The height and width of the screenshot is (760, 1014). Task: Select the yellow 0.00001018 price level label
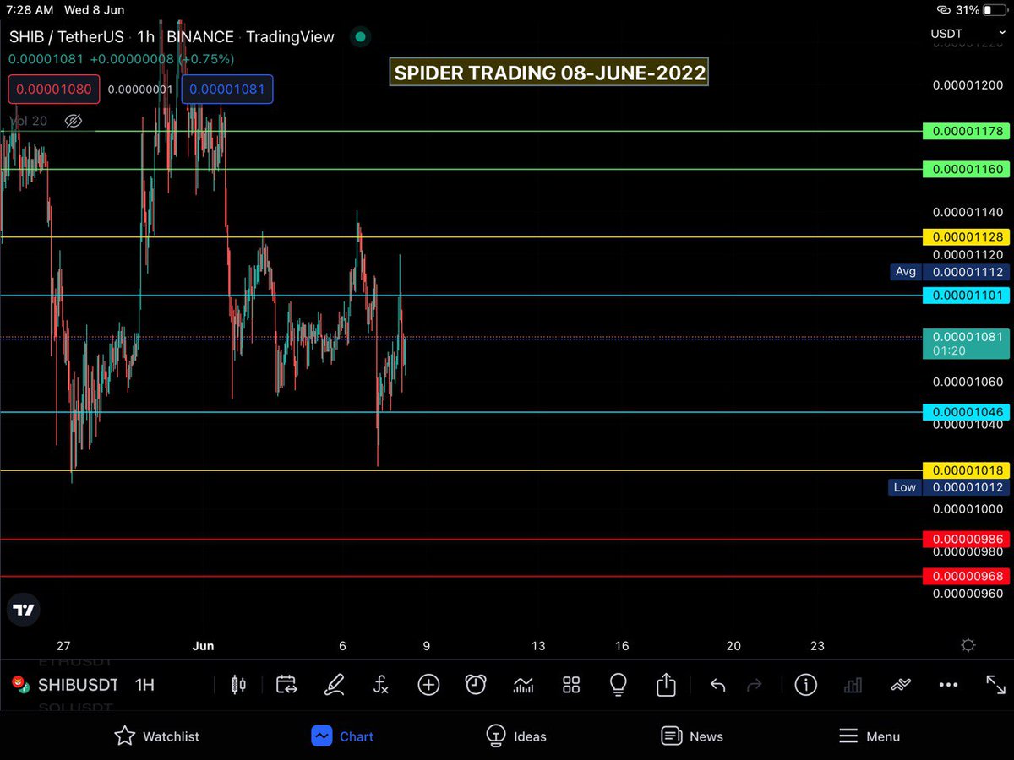pos(966,470)
